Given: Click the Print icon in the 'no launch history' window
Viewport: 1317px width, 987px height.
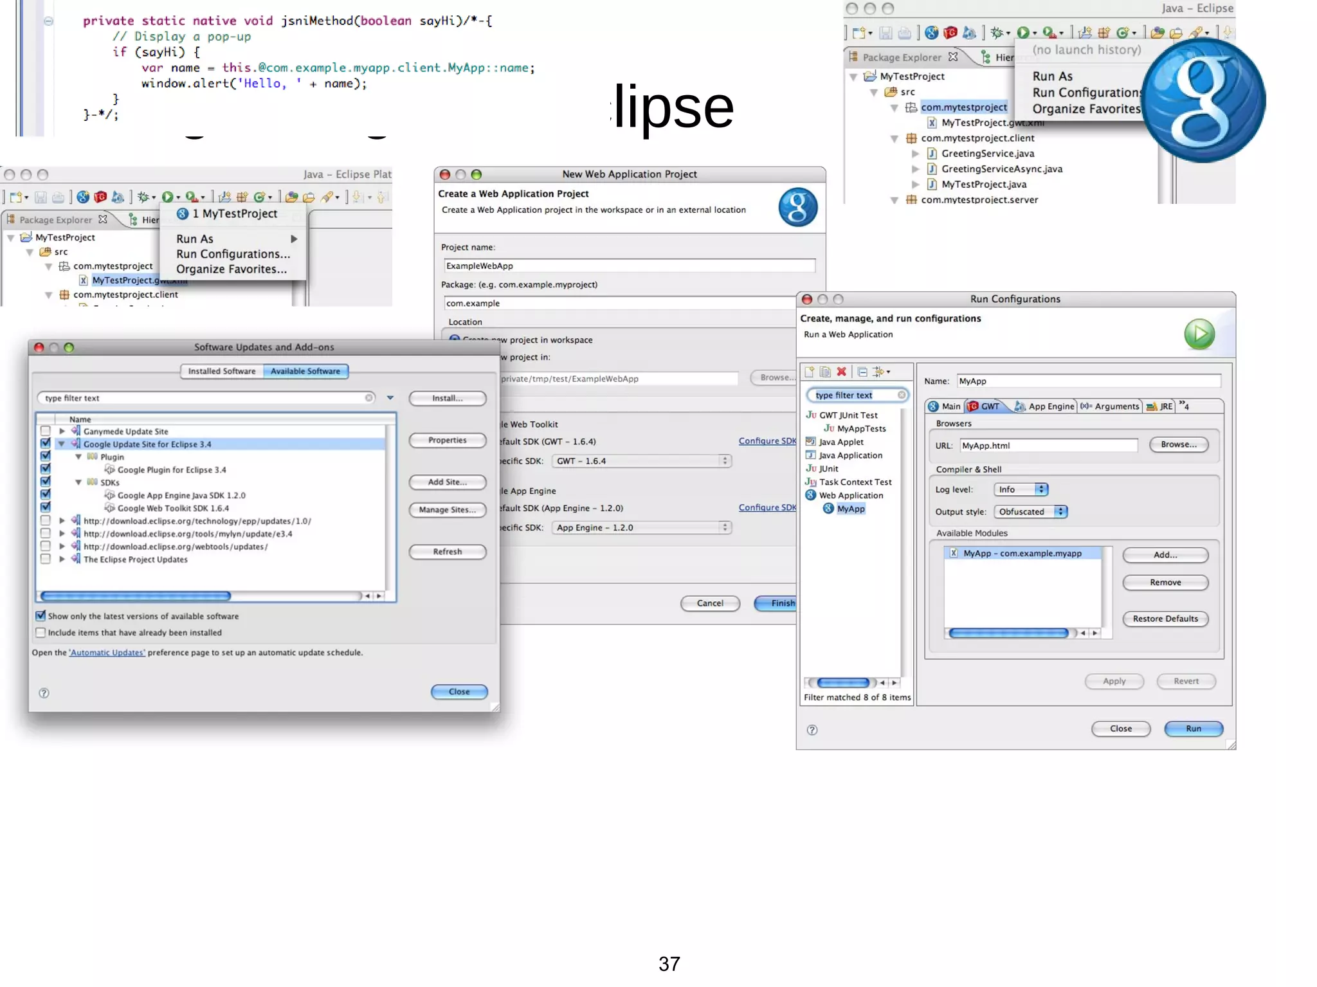Looking at the screenshot, I should click(x=905, y=32).
